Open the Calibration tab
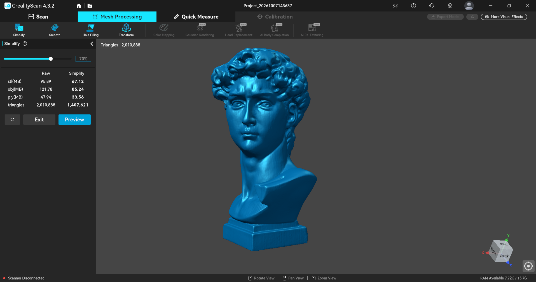The image size is (536, 282). pyautogui.click(x=275, y=17)
